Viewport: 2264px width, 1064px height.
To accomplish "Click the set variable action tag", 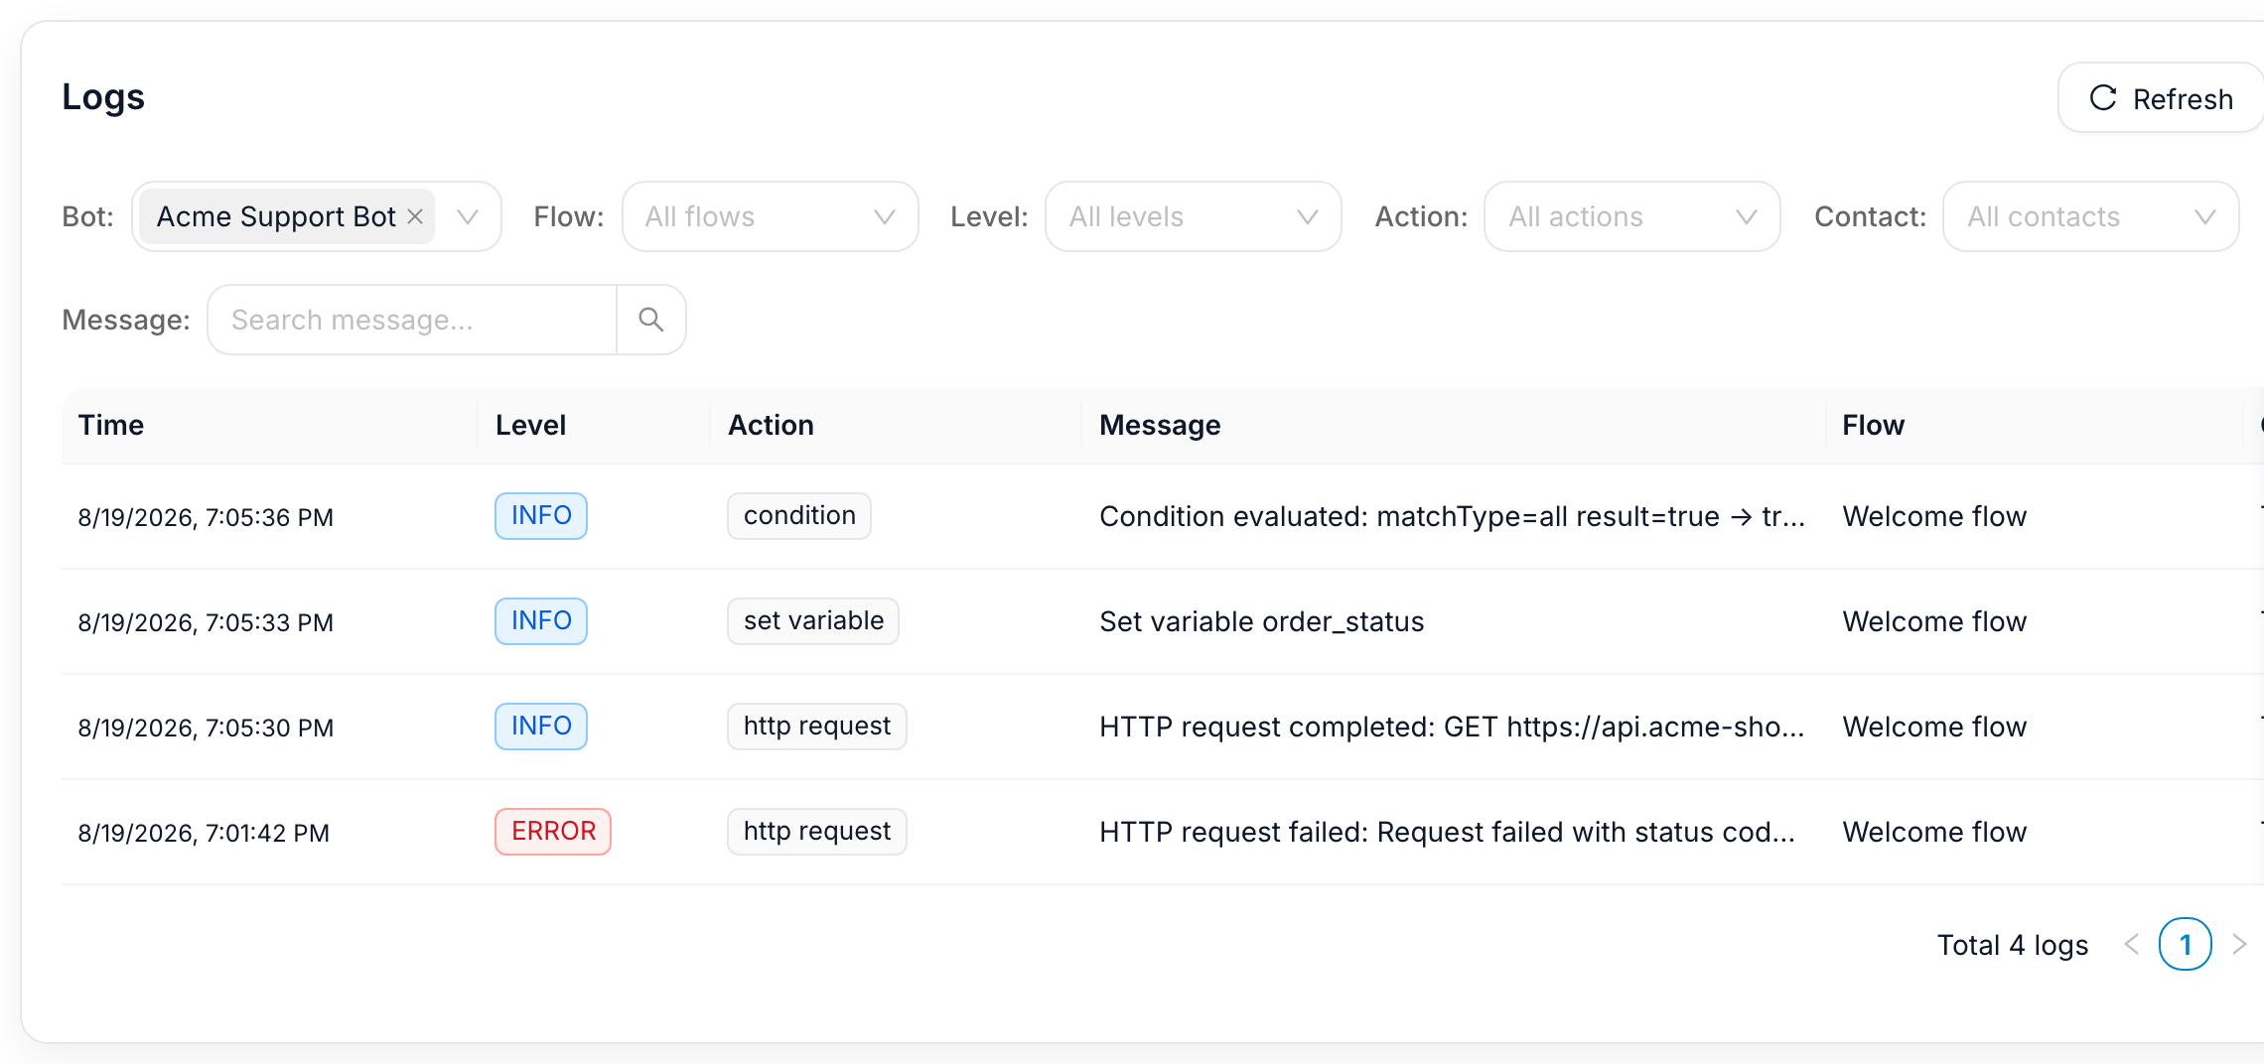I will pyautogui.click(x=813, y=621).
